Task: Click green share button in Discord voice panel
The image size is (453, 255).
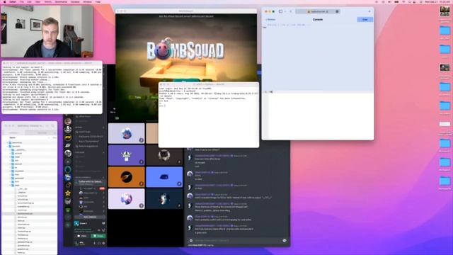Action: (98, 236)
